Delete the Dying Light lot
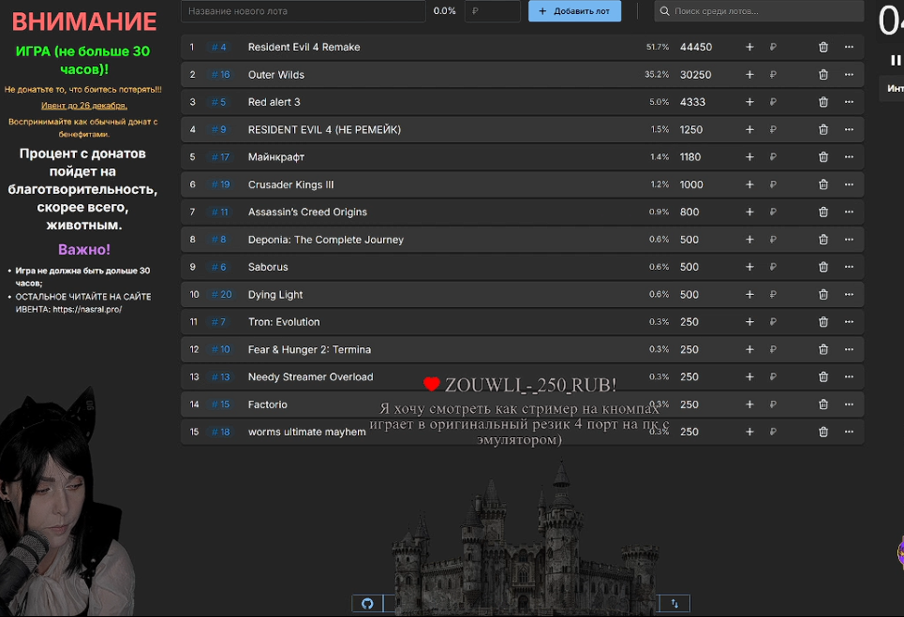 point(823,294)
